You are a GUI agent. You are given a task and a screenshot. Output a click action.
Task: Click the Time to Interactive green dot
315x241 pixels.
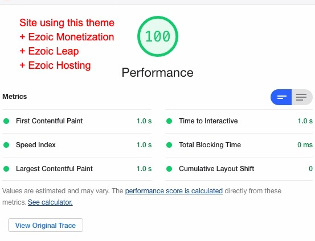coord(169,121)
